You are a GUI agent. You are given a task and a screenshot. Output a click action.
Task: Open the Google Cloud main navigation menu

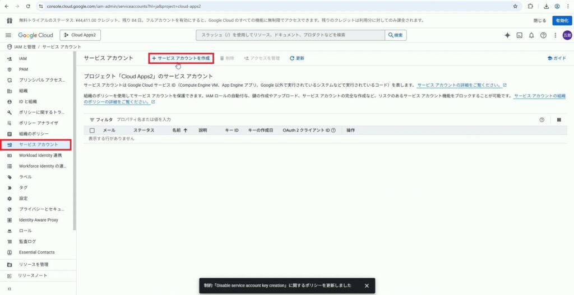pyautogui.click(x=9, y=35)
